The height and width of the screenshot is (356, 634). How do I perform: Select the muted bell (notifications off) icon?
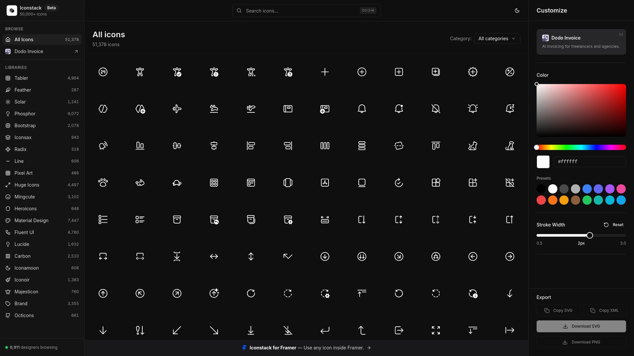(x=435, y=109)
